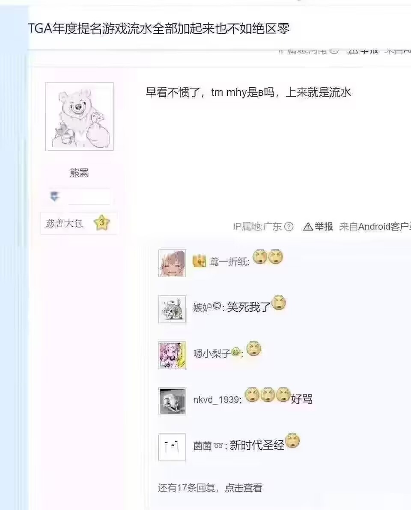Visit the profile of user nkvd_1939

217,400
